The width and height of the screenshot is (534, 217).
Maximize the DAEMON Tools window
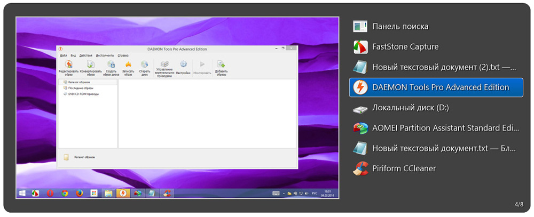tap(283, 49)
